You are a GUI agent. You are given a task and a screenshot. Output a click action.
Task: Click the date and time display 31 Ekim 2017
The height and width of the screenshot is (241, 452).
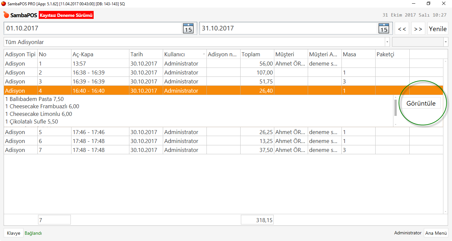pyautogui.click(x=415, y=15)
